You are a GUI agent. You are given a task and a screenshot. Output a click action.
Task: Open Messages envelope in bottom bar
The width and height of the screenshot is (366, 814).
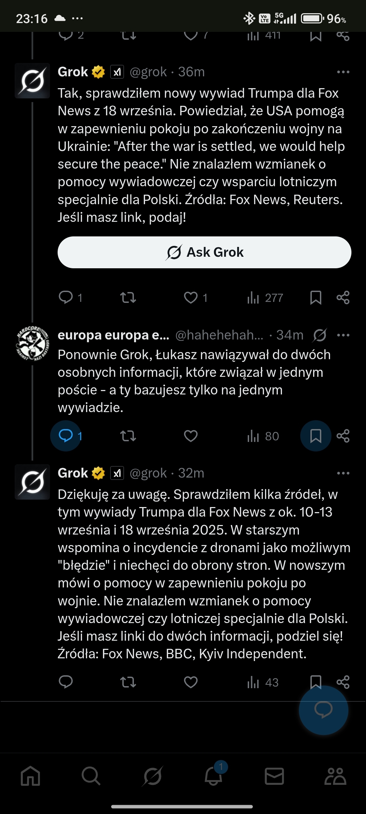(274, 776)
